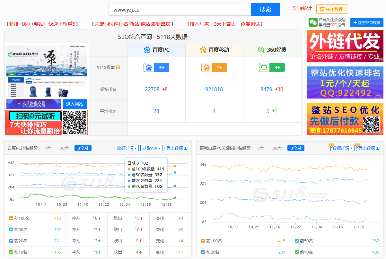
Task: Click the Baidu Mobile ranking 921818
Action: (x=214, y=89)
